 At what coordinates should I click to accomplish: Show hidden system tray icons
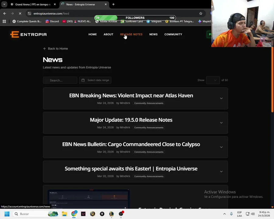point(225,214)
